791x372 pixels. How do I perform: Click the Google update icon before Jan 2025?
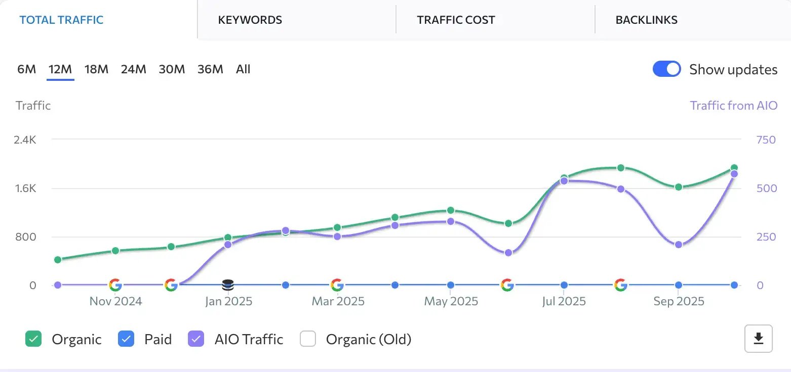click(171, 285)
